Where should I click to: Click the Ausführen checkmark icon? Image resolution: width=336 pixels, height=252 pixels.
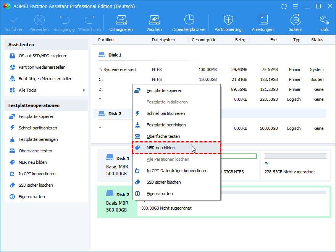coord(14,20)
